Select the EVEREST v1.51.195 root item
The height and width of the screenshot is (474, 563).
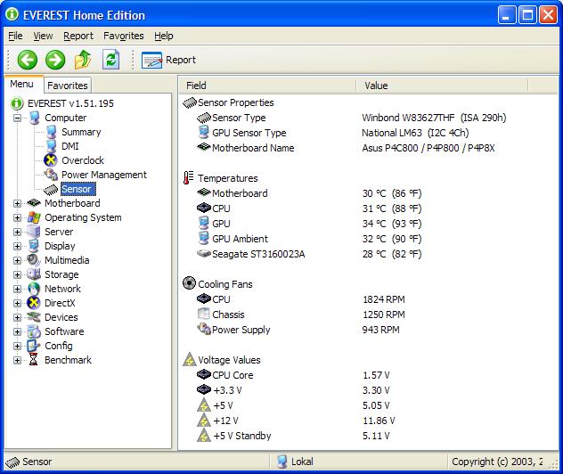coord(70,103)
